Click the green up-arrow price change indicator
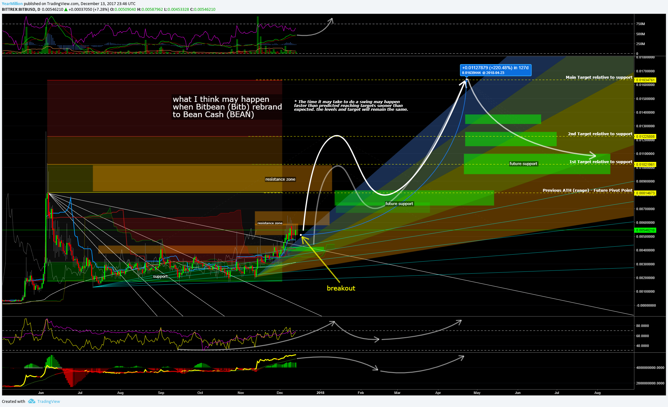Screen dimensions: 668x407 coord(66,10)
